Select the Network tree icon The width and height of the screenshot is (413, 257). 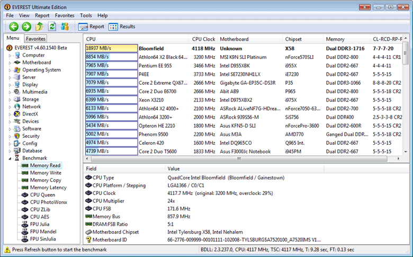coord(17,107)
